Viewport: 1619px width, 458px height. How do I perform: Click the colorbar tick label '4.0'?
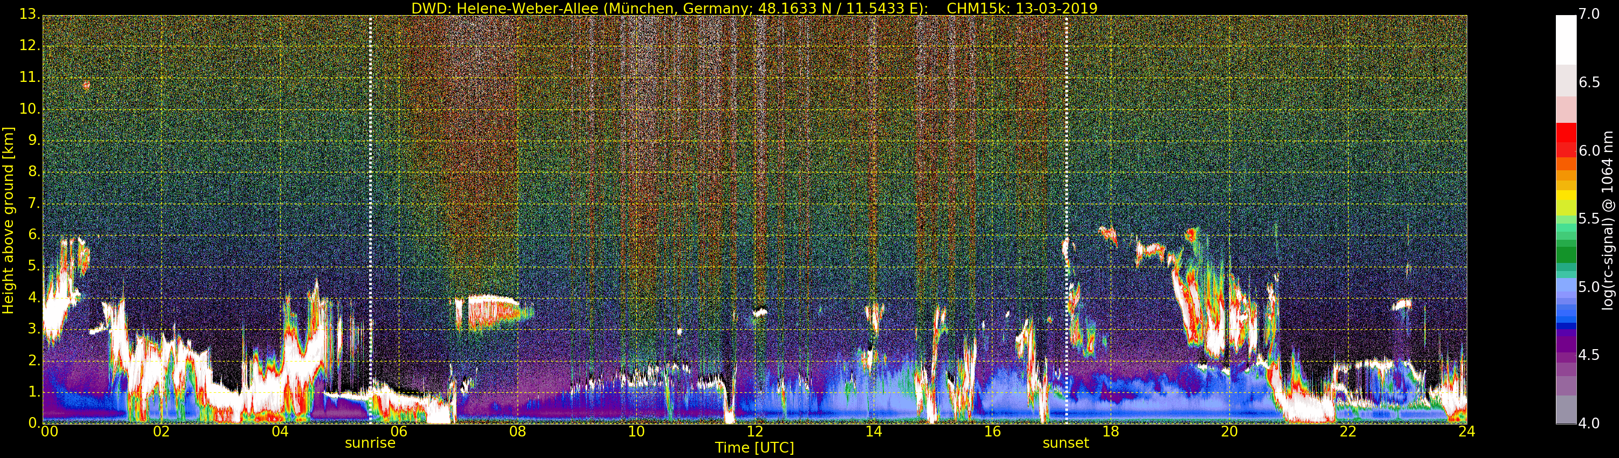[1589, 424]
